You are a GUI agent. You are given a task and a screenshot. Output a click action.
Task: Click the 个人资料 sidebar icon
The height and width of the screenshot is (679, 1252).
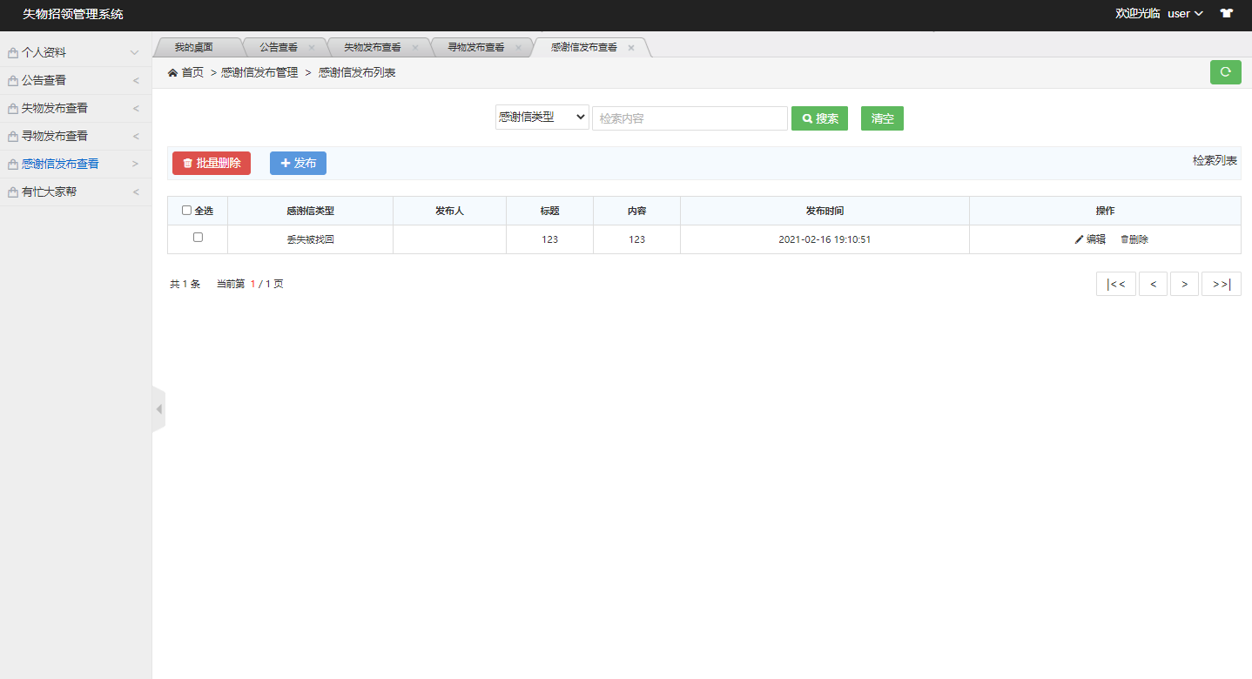[12, 51]
